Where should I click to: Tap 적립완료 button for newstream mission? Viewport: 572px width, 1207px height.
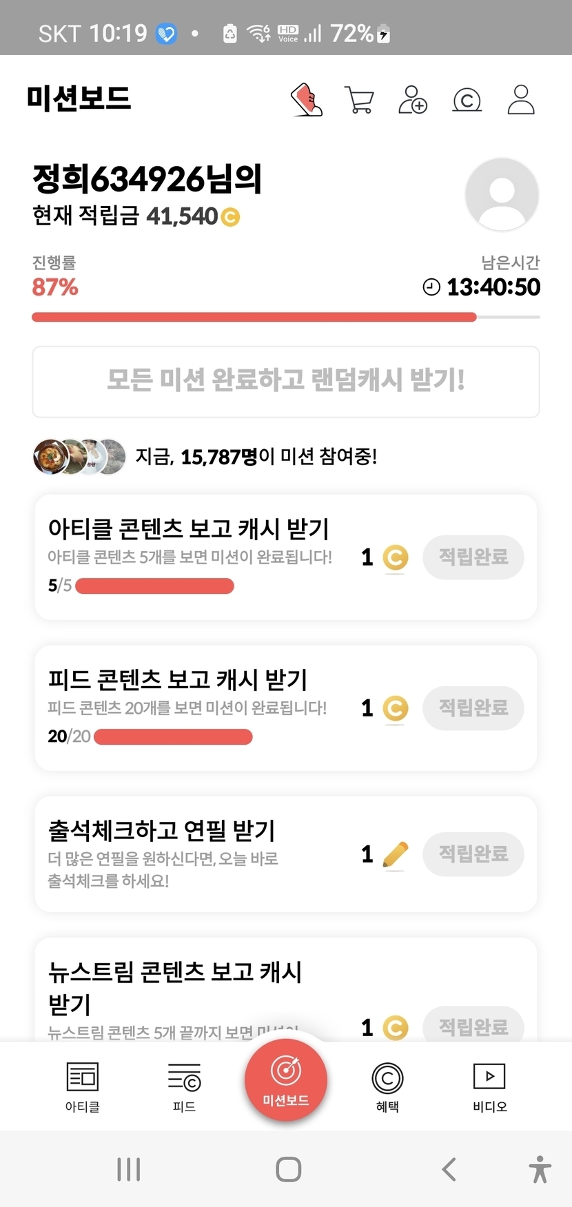pyautogui.click(x=473, y=1027)
